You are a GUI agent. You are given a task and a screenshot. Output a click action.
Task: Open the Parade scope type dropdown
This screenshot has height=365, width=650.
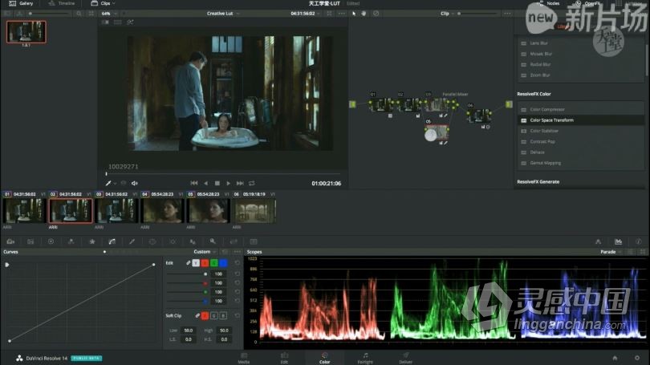[x=611, y=252]
